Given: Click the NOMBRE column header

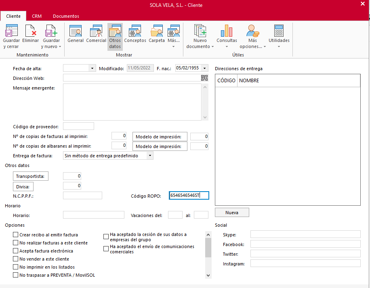Looking at the screenshot, I should click(299, 81).
